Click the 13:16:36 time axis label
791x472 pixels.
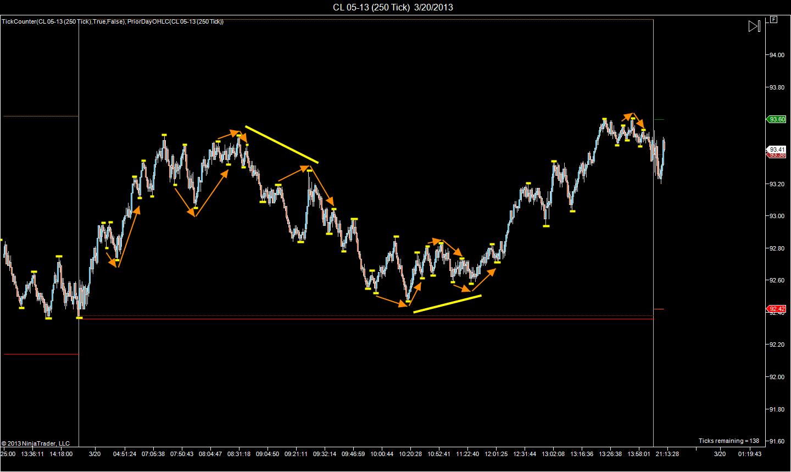[x=582, y=454]
